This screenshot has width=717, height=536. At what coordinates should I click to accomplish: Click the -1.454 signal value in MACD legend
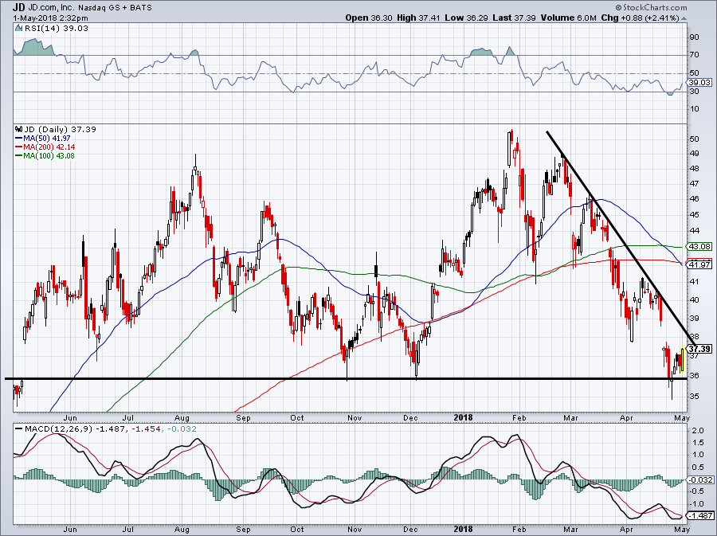146,429
